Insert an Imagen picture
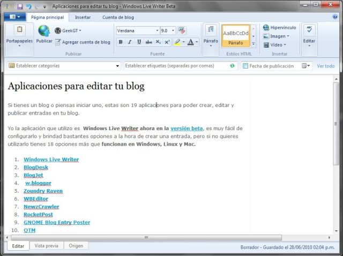343x256 pixels. (x=276, y=36)
